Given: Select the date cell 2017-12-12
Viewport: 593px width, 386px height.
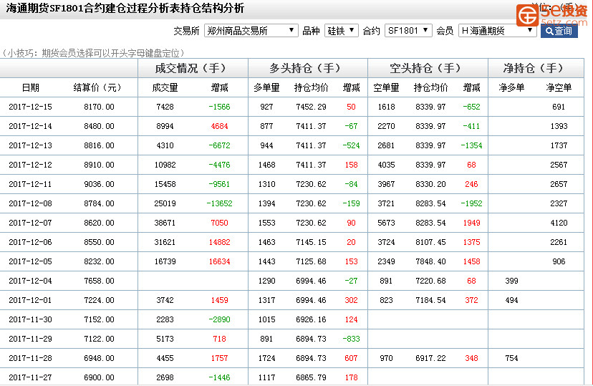Looking at the screenshot, I should pos(30,165).
